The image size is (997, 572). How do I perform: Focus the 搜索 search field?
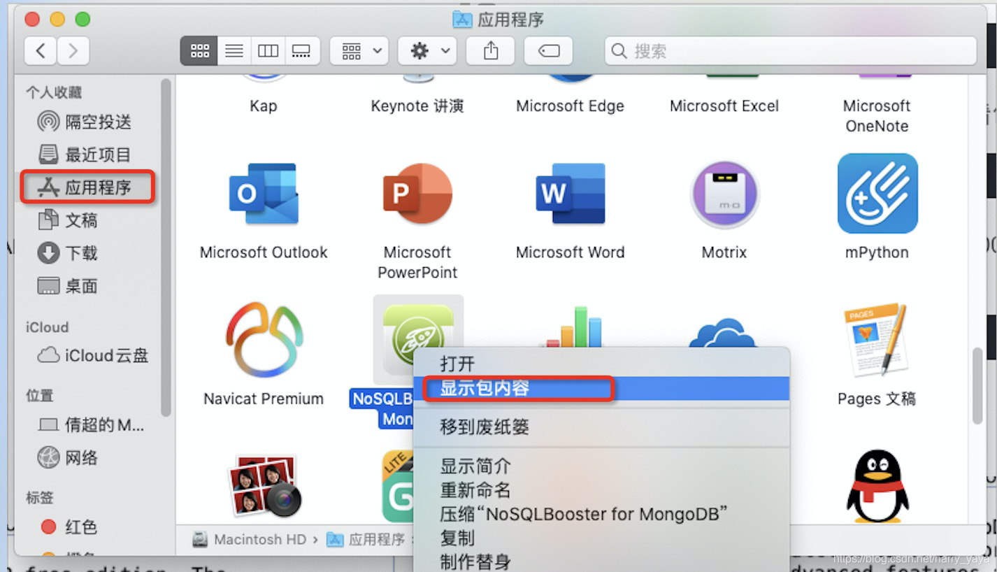point(790,51)
